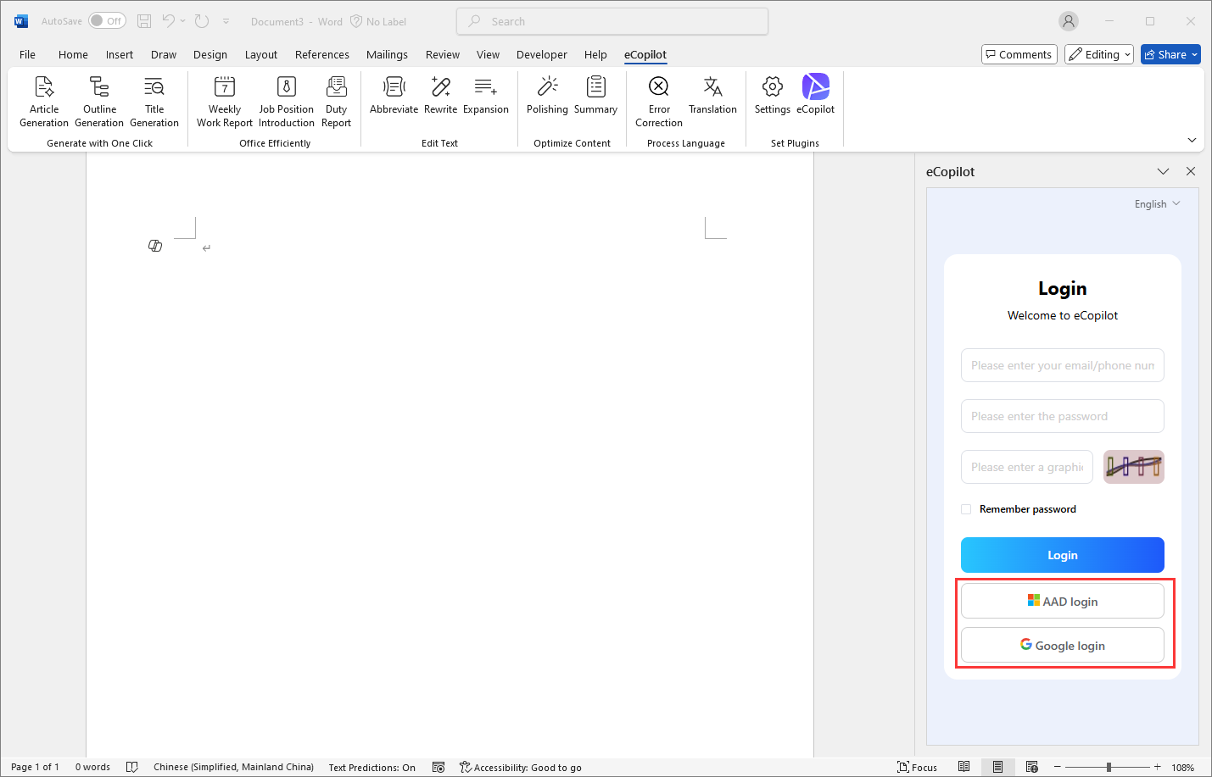Launch the Title Generation tool

(154, 102)
